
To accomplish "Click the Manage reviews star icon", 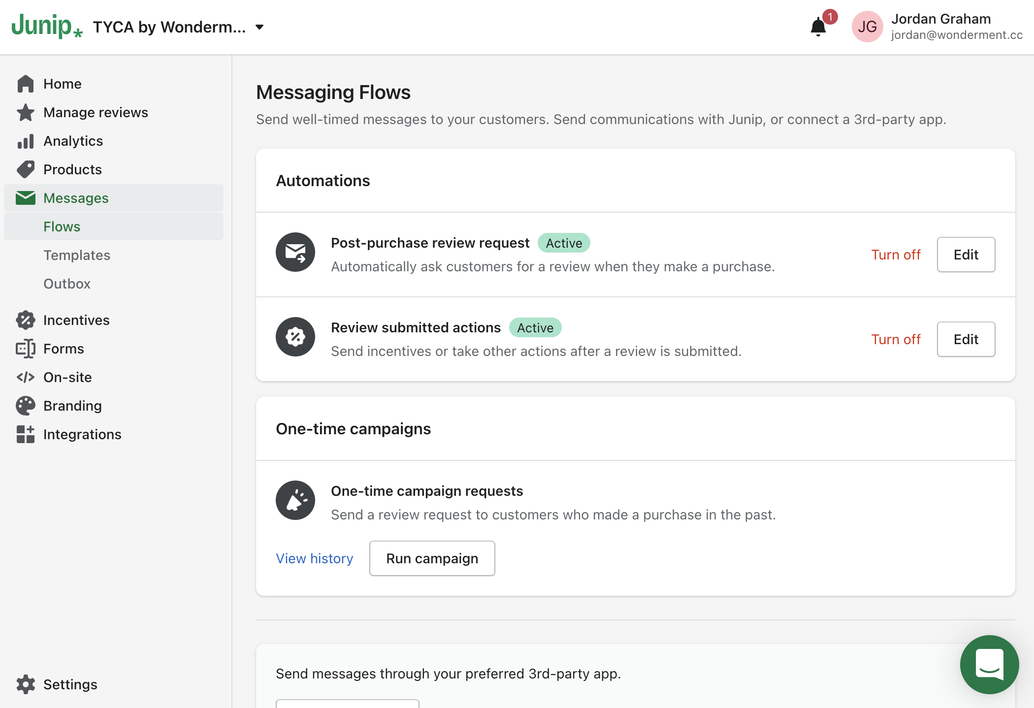I will pyautogui.click(x=26, y=112).
